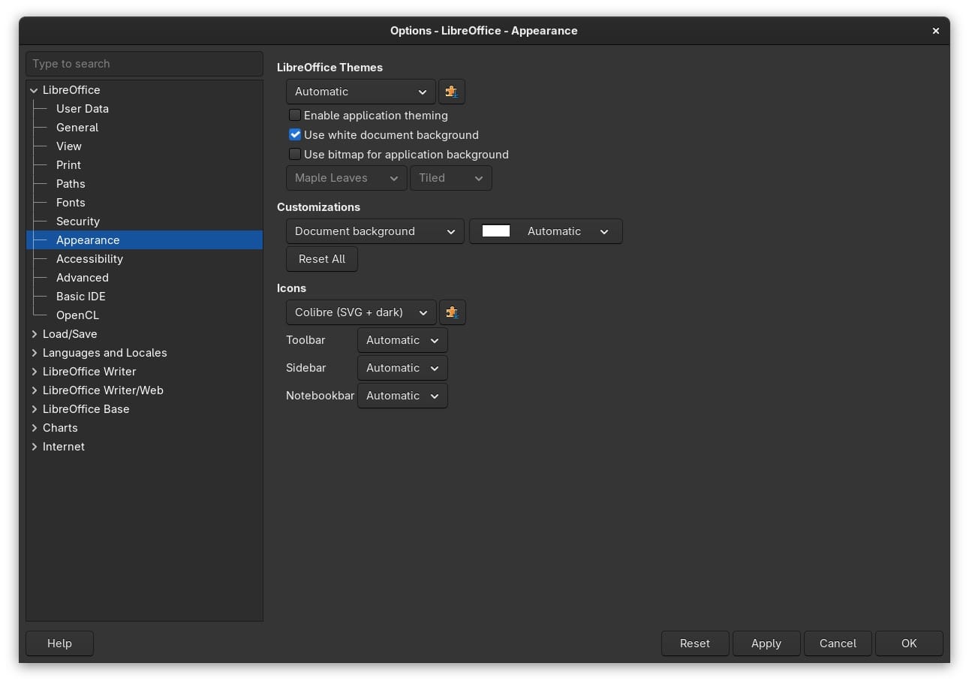
Task: Check Use bitmap for application background
Action: (x=295, y=155)
